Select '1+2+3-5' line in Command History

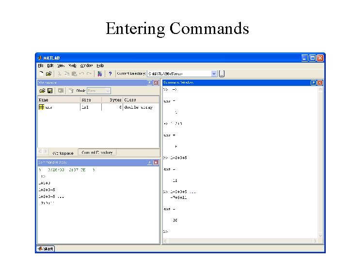point(47,190)
